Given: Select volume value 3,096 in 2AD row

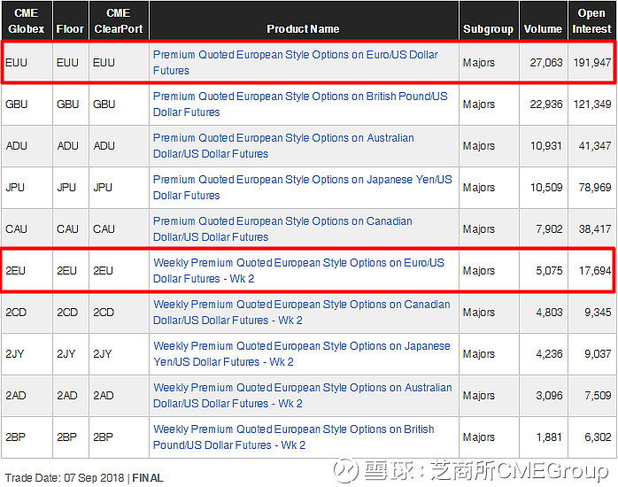Looking at the screenshot, I should pos(549,396).
